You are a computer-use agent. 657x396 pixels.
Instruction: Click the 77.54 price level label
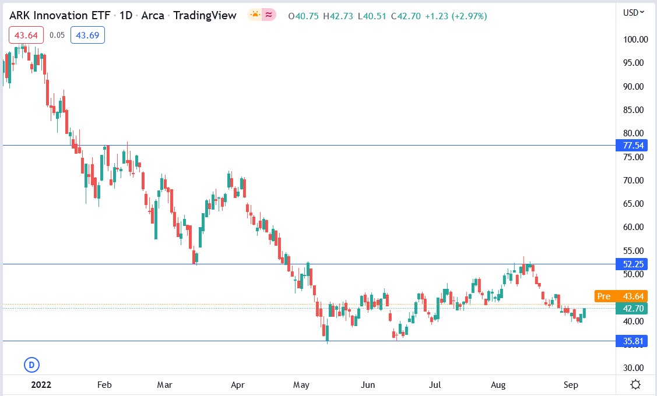(631, 146)
